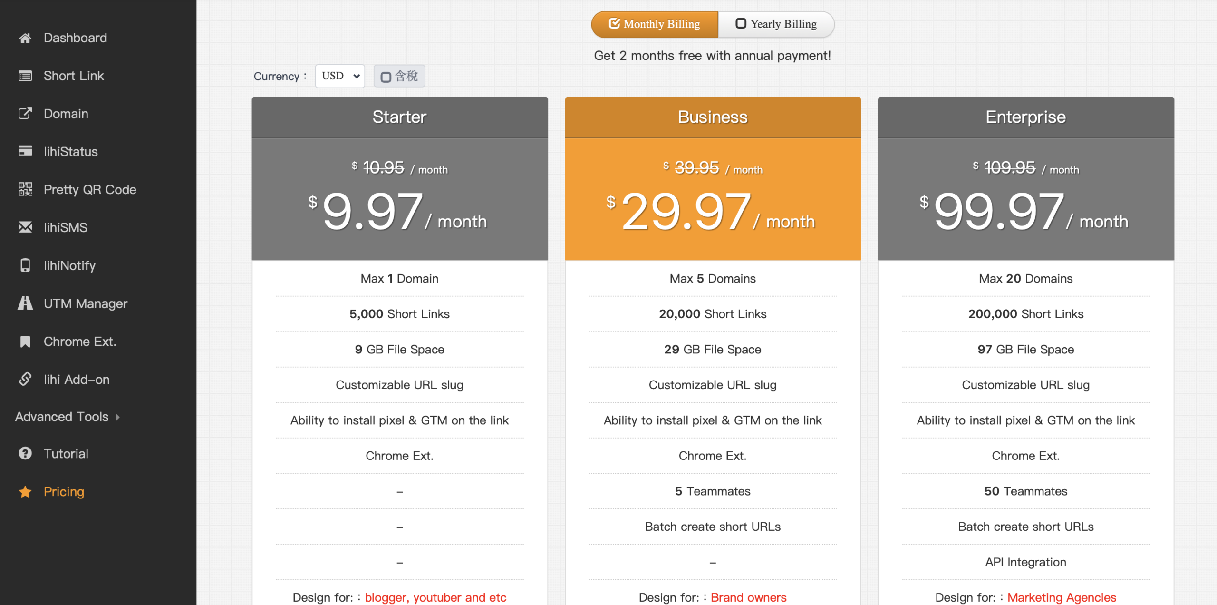Click the Enterprise plan header

1025,117
